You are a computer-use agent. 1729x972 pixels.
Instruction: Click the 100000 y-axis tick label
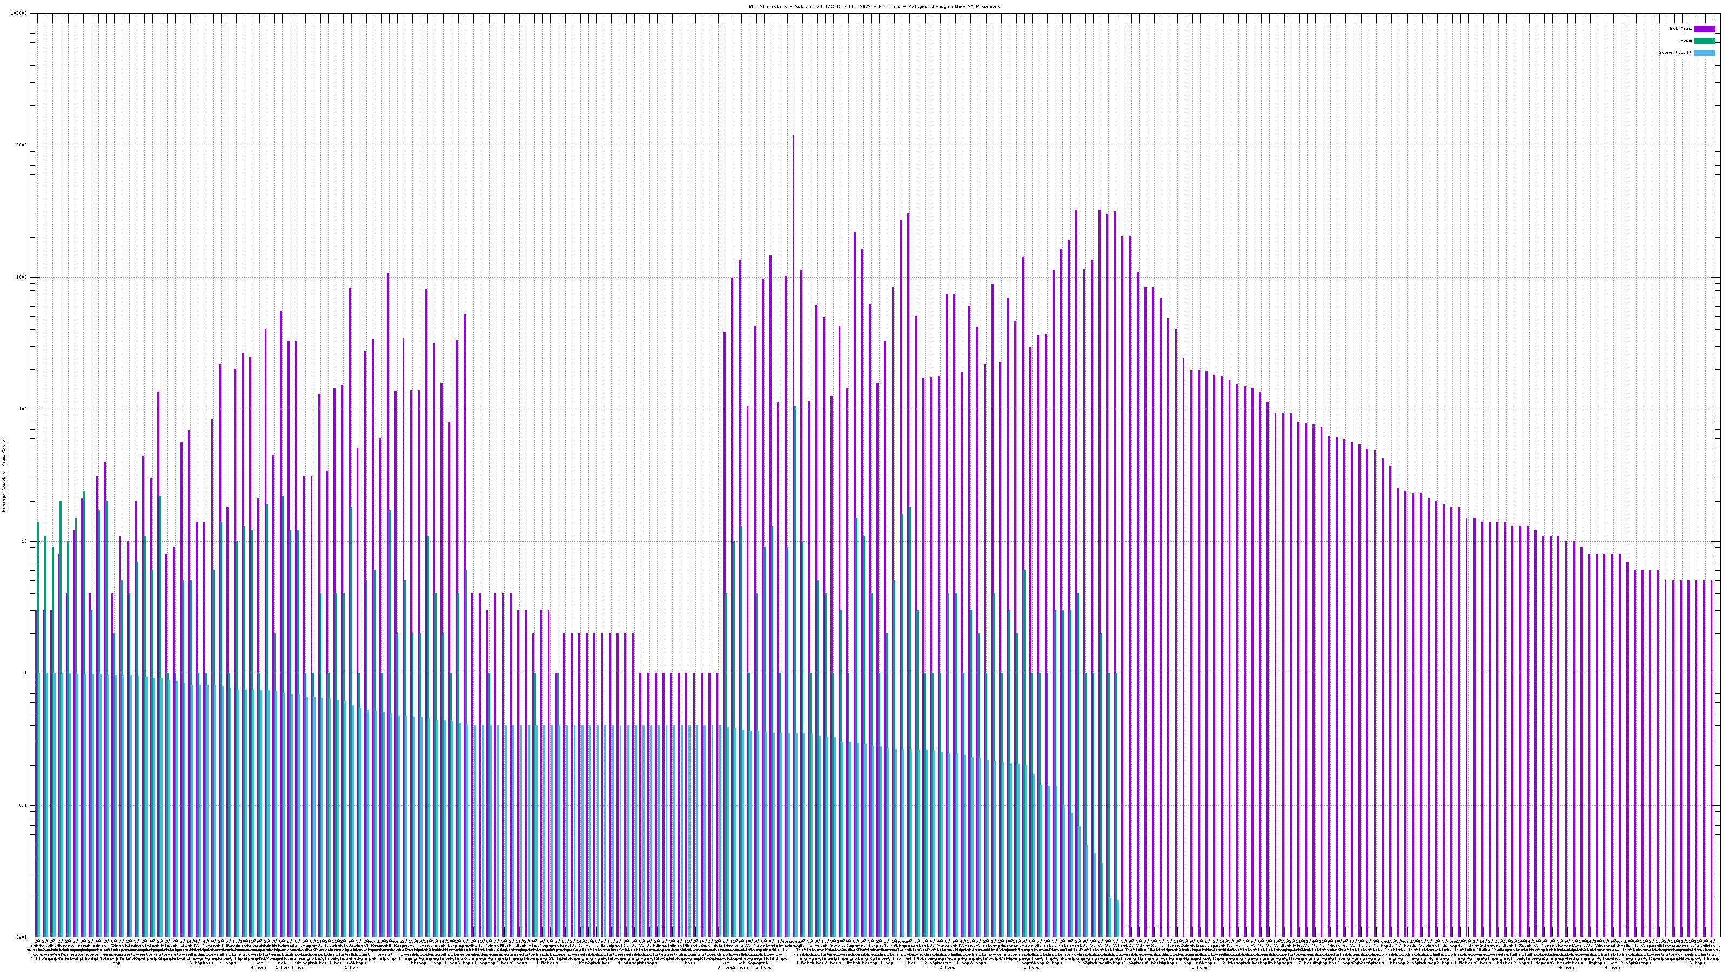(19, 13)
